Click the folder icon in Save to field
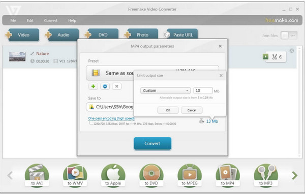Viewport: 305px width, 194px height. pos(91,107)
